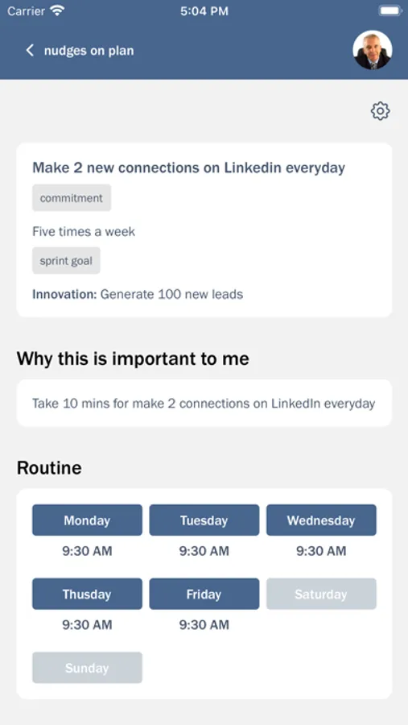Screen dimensions: 408x725
Task: Open the user profile avatar
Action: point(373,50)
